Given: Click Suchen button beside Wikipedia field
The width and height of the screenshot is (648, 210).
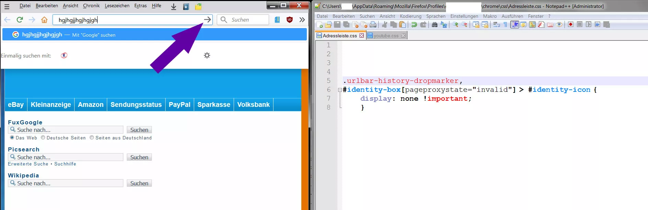Looking at the screenshot, I should pyautogui.click(x=139, y=183).
